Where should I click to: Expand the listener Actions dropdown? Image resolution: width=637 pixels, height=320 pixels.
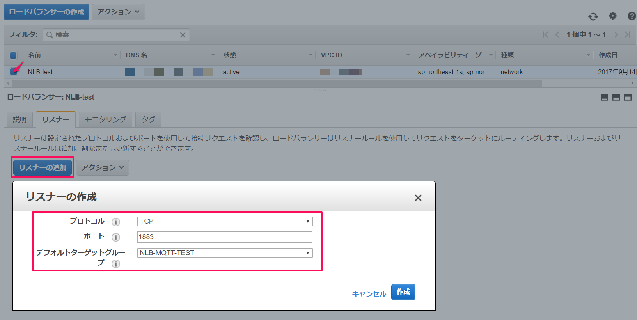coord(103,167)
